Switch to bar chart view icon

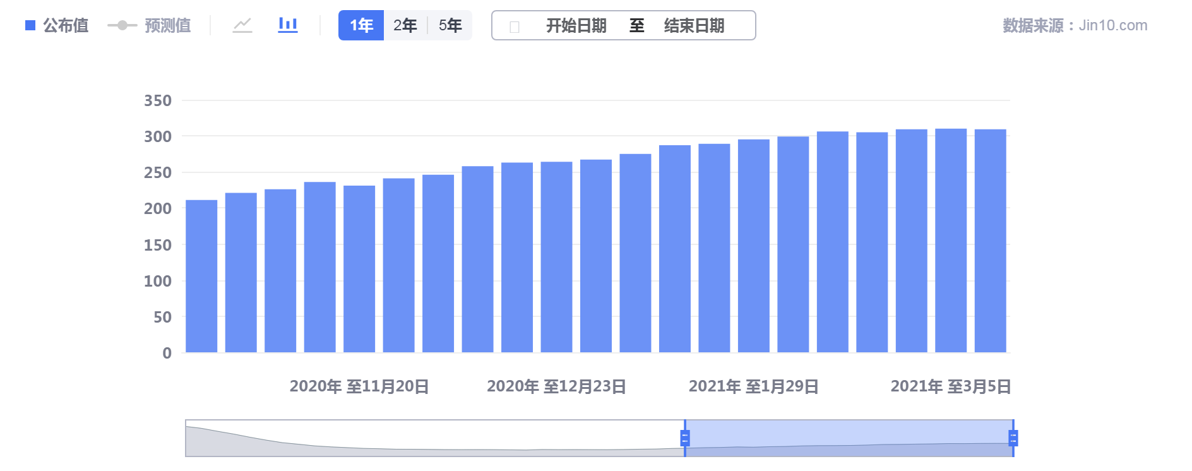coord(288,25)
